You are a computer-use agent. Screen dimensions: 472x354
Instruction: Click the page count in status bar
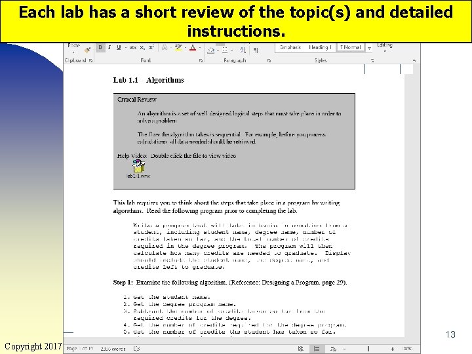(x=80, y=349)
